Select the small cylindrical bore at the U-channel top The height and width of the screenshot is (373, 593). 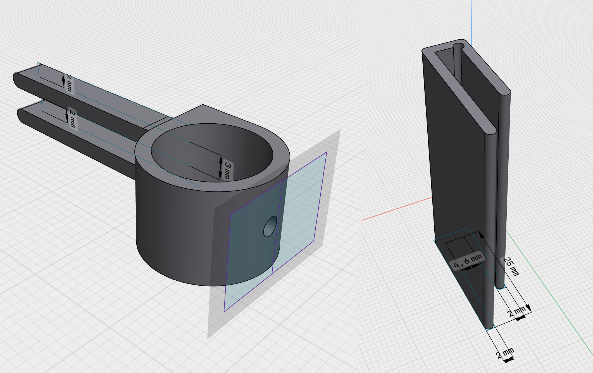tap(458, 46)
